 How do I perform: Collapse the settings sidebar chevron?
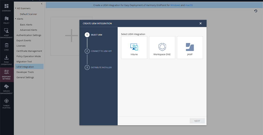(42, 4)
